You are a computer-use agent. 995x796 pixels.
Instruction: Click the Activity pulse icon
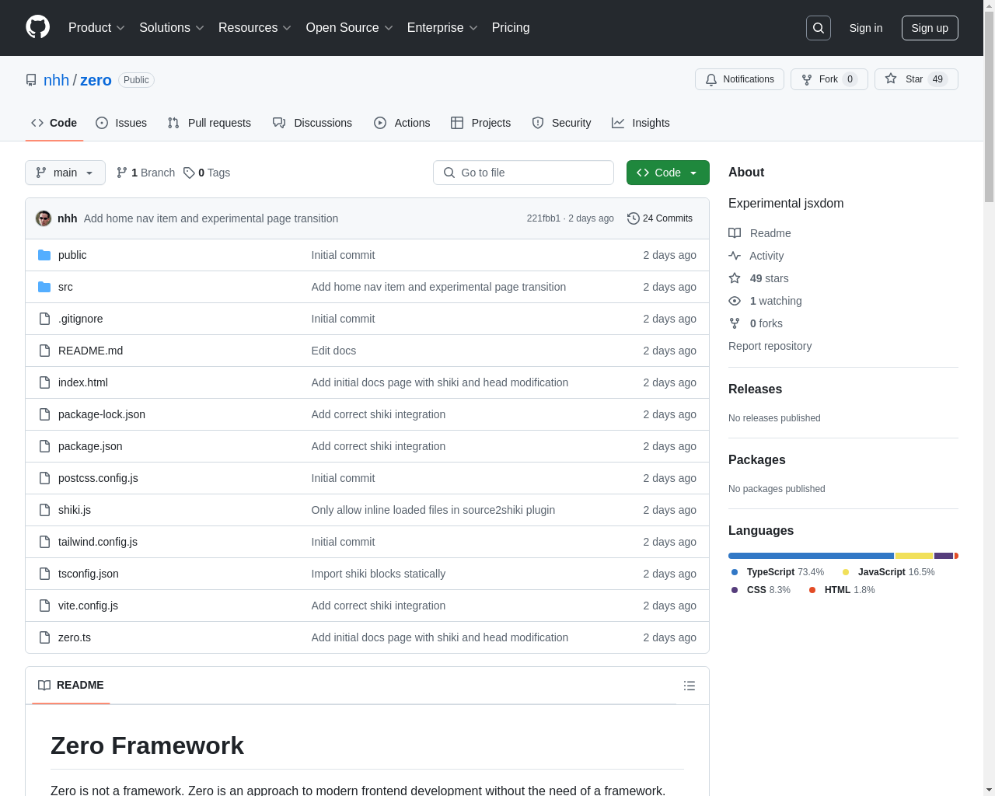click(x=735, y=256)
